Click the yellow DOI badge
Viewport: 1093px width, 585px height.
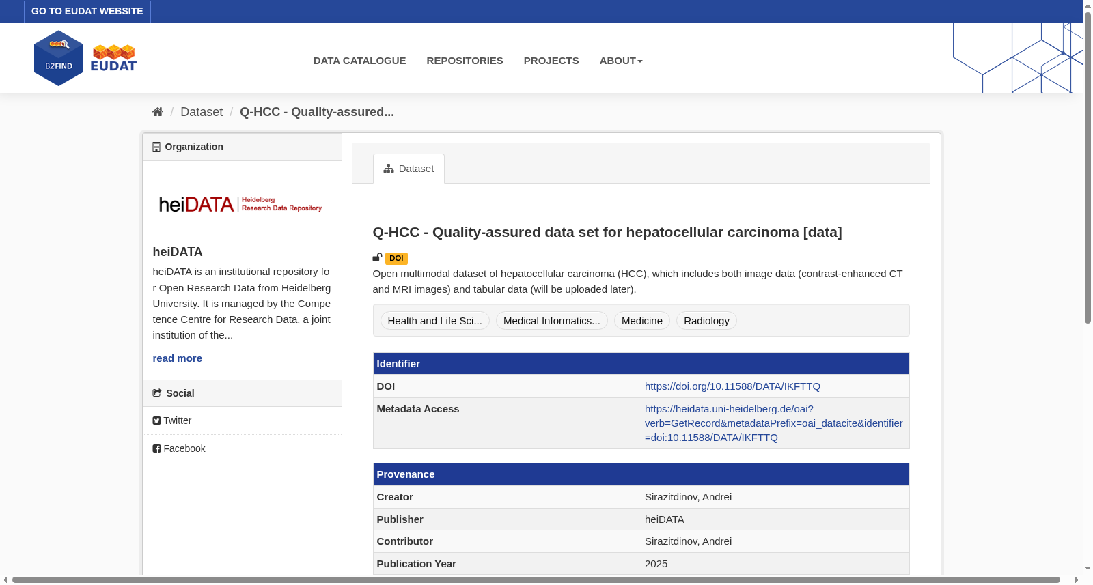(396, 259)
